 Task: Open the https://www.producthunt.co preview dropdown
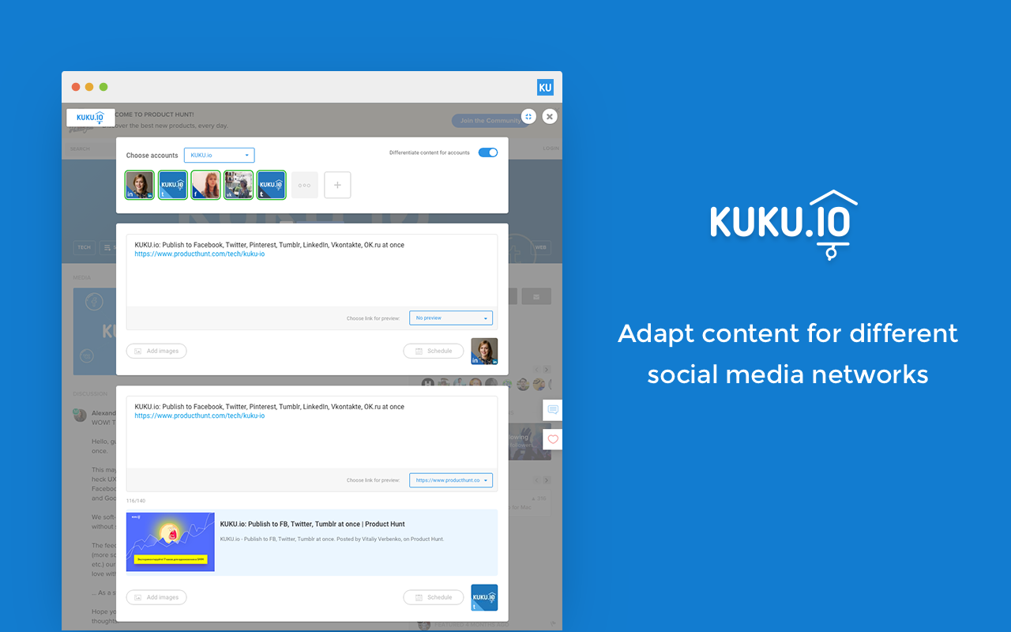[x=451, y=480]
